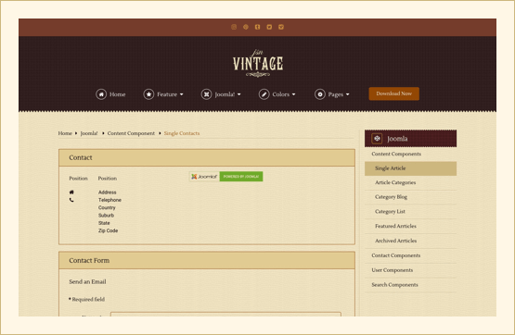Image resolution: width=515 pixels, height=335 pixels.
Task: Click the Tumblr social icon
Action: (x=258, y=27)
